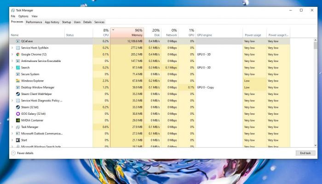Sort processes by GPU column
This screenshot has width=322, height=184.
[x=187, y=33]
